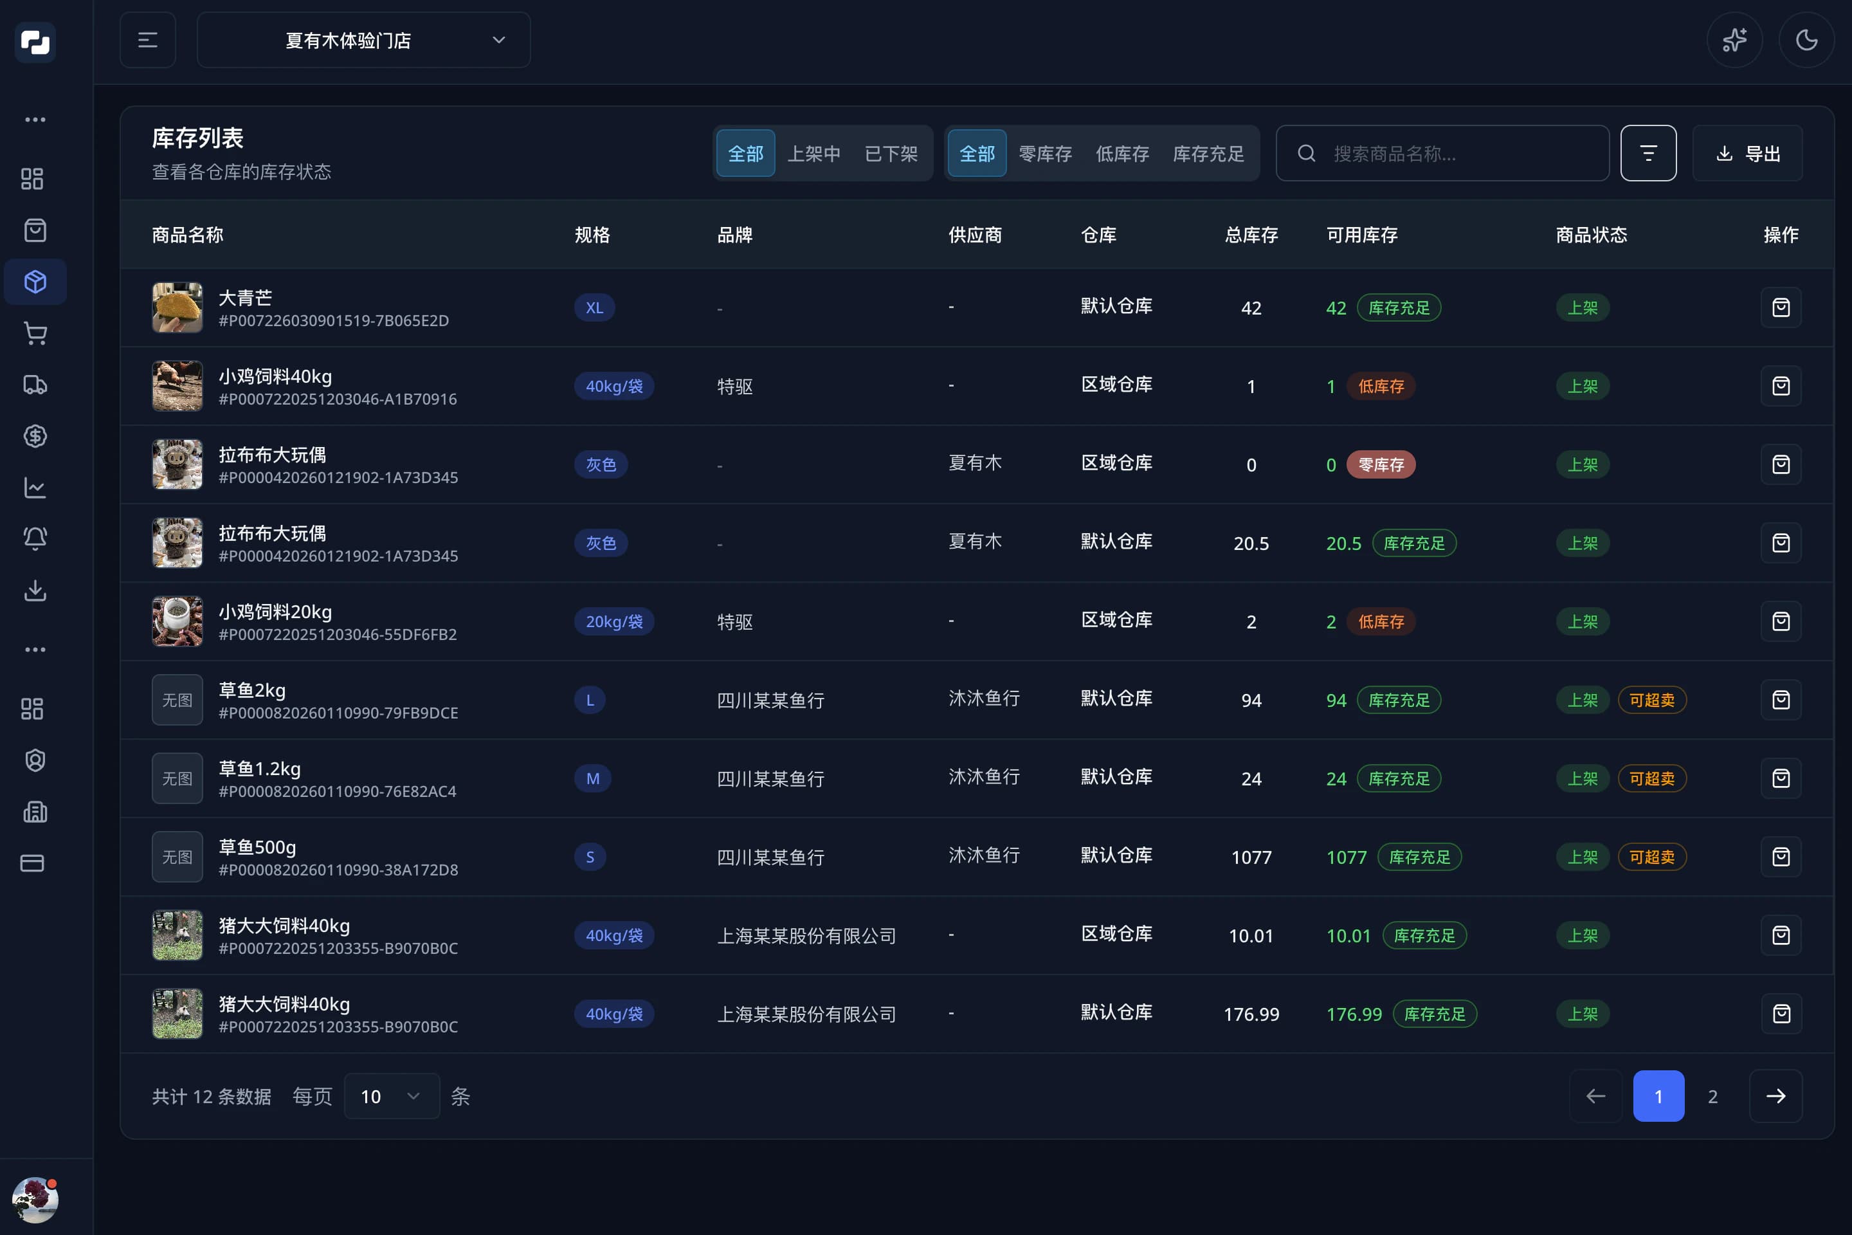Select the 上架中 status tab
Image resolution: width=1852 pixels, height=1235 pixels.
point(814,154)
